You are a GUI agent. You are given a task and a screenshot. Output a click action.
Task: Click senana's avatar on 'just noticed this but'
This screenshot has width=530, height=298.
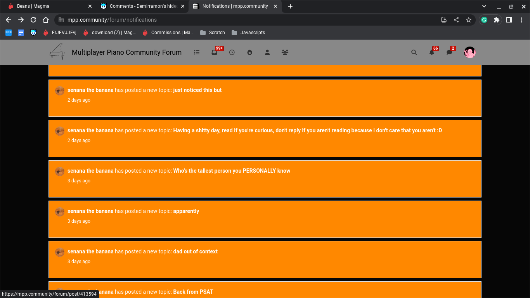(x=60, y=91)
